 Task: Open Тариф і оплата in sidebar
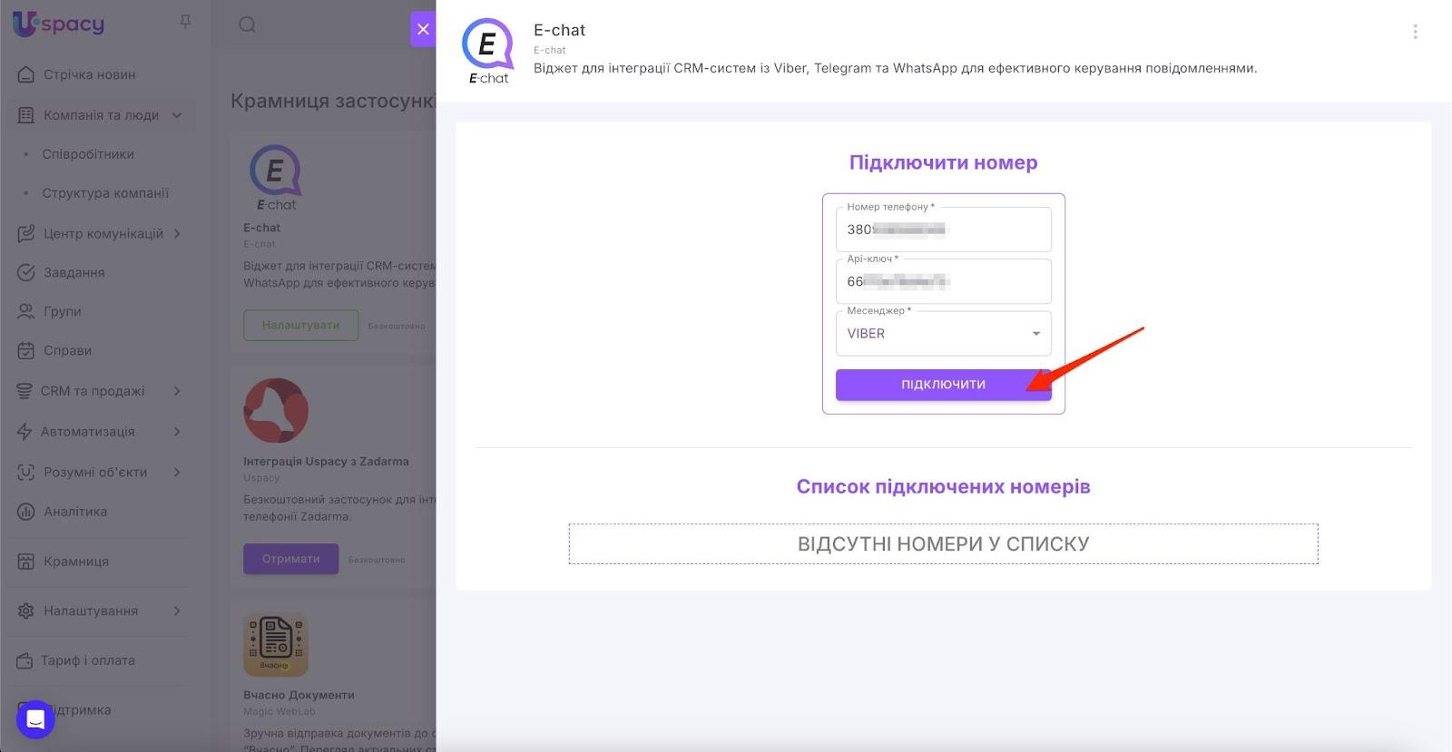click(87, 660)
